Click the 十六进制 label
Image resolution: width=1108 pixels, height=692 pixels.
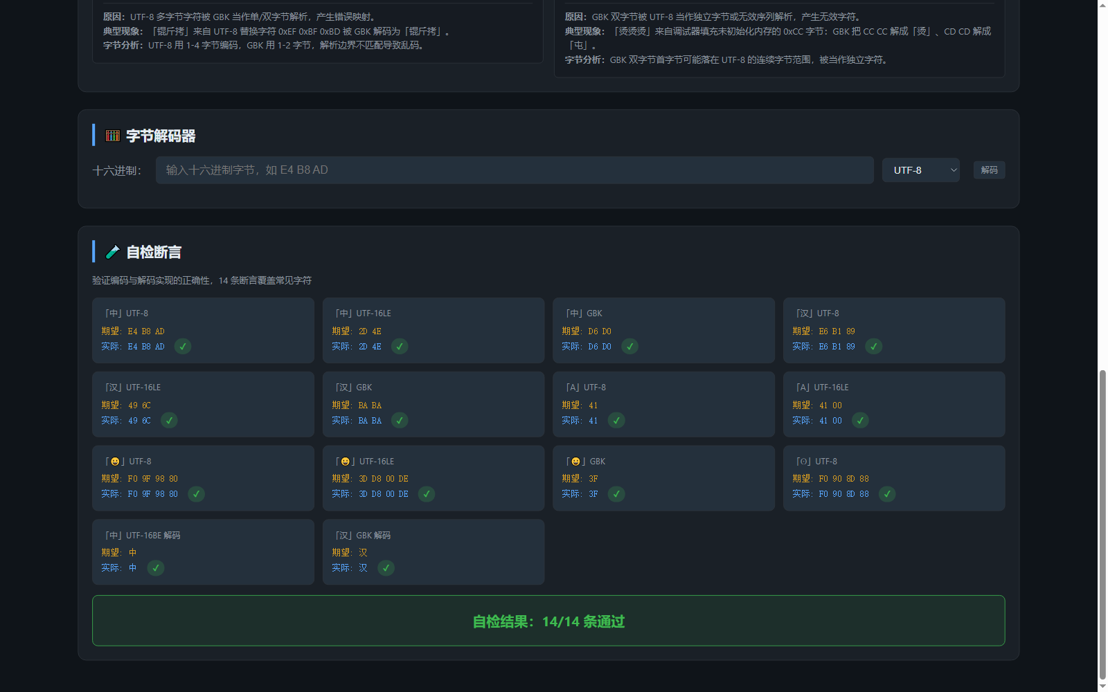pyautogui.click(x=117, y=171)
